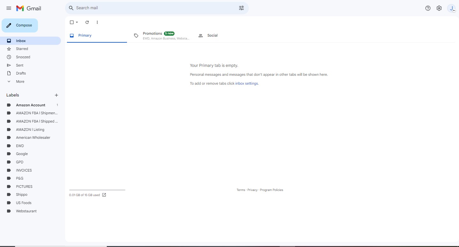
Task: Click the search magnifier icon
Action: [x=71, y=8]
